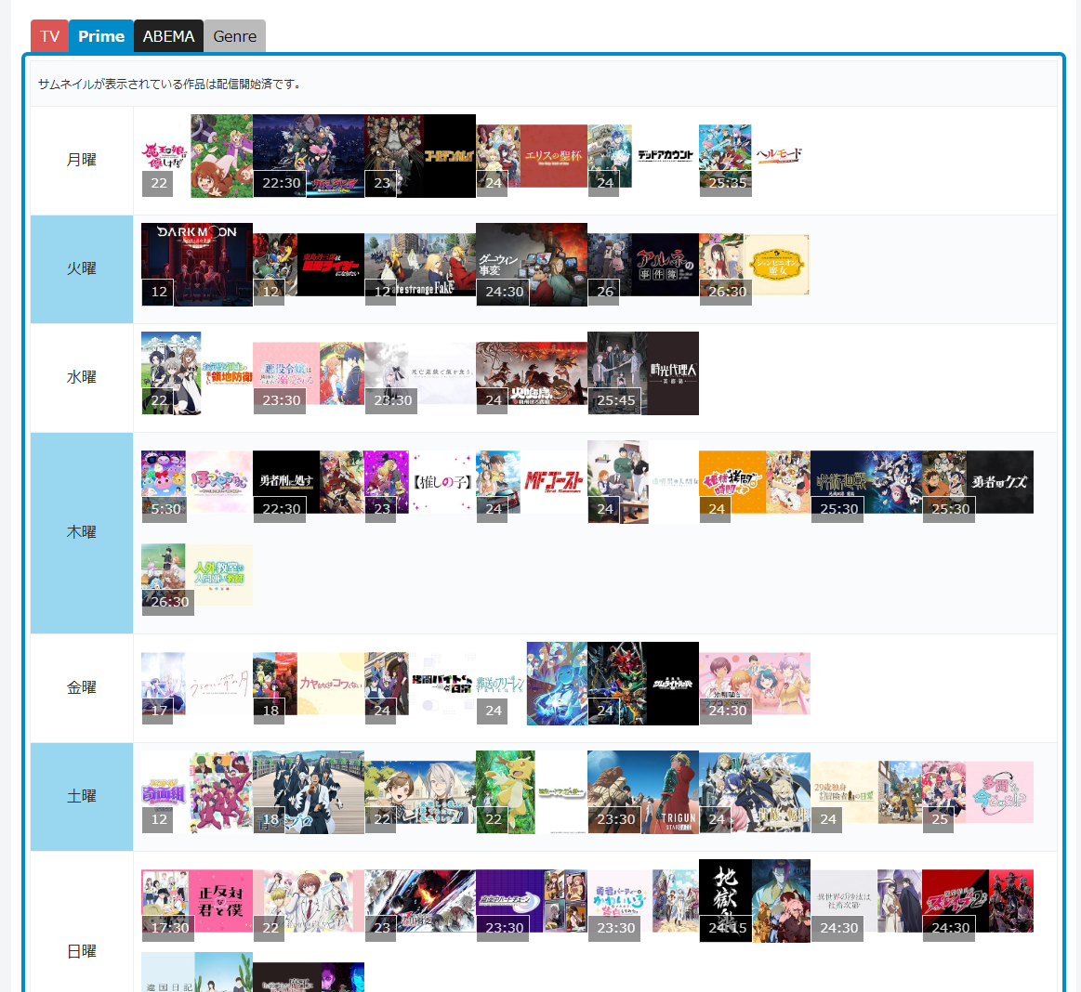Click the 勇者刑に処す thumbnail

click(x=309, y=482)
